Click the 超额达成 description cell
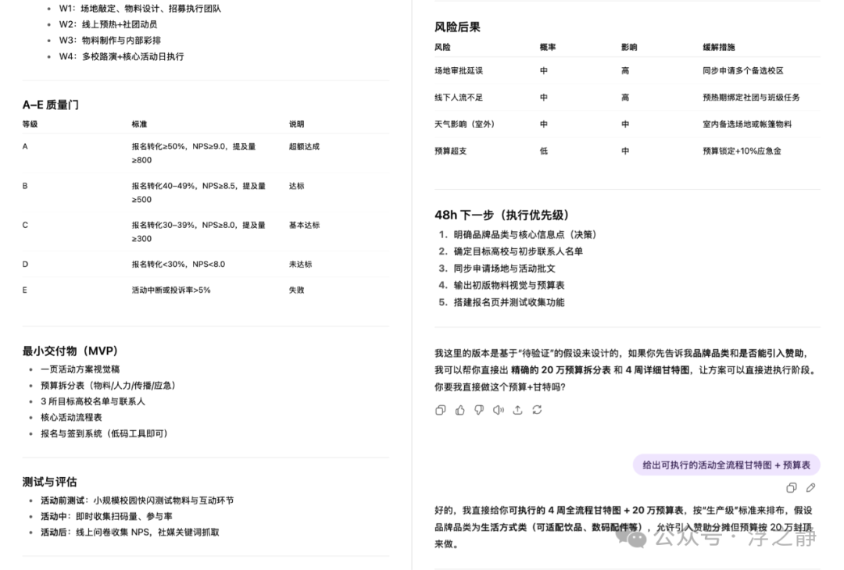Screen dimensions: 844x570 [304, 146]
